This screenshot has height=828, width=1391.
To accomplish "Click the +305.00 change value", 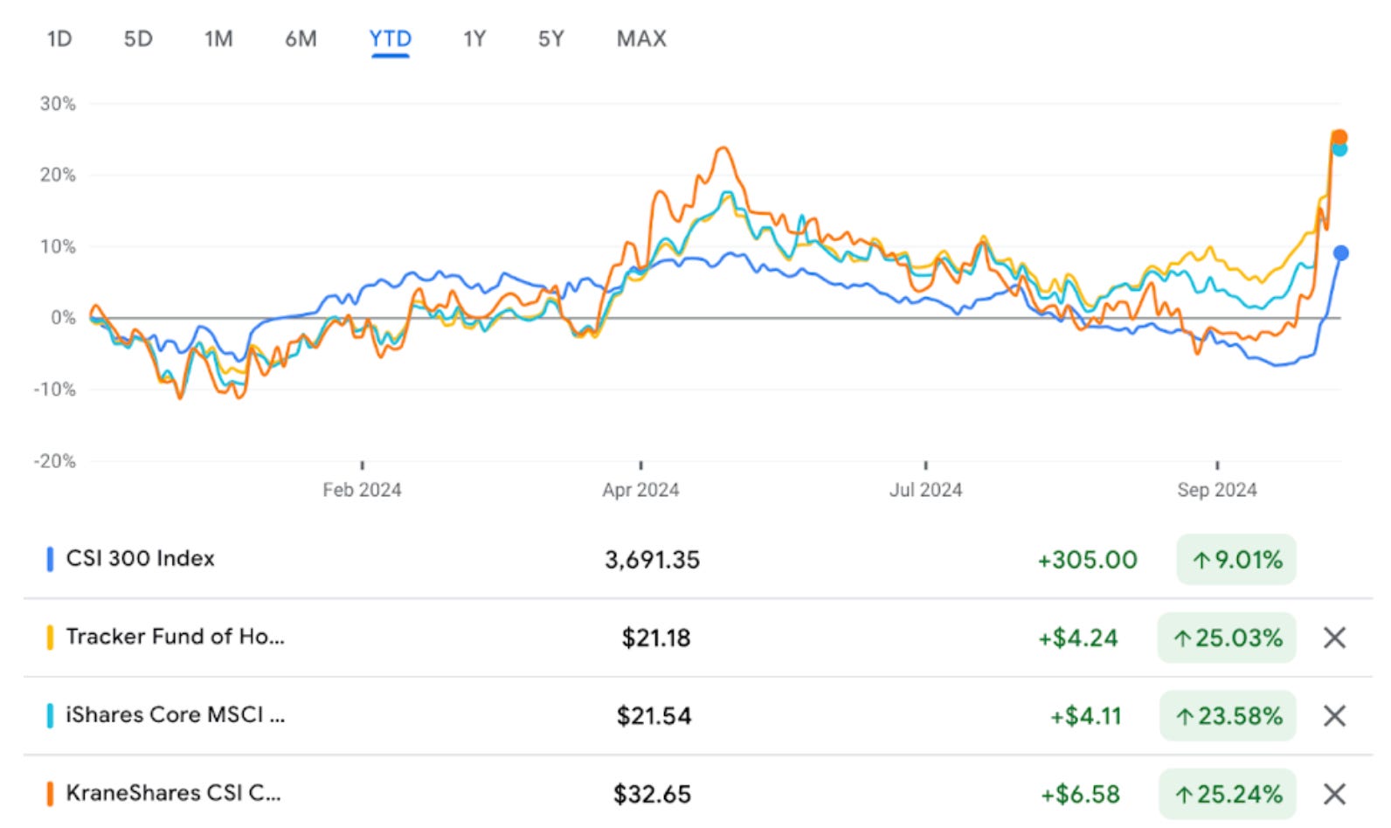I will point(1087,560).
